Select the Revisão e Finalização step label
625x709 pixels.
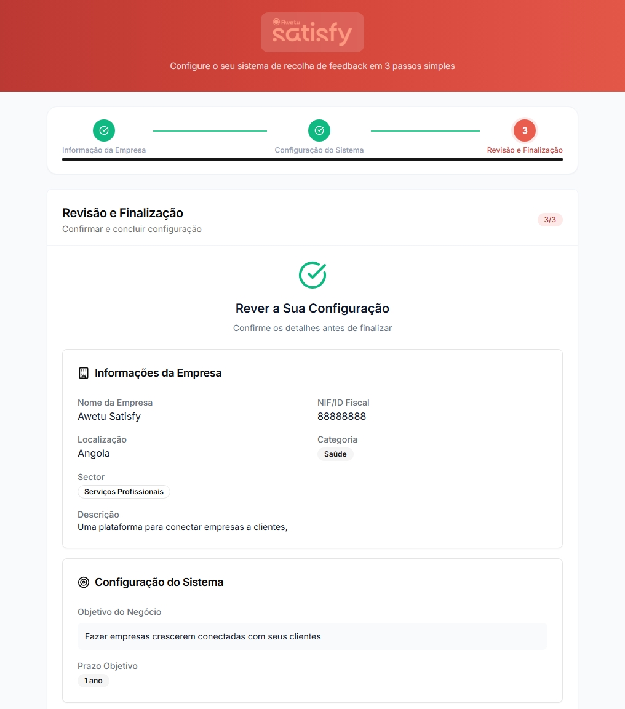[x=525, y=150]
